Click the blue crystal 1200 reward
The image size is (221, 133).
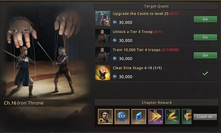(139, 117)
